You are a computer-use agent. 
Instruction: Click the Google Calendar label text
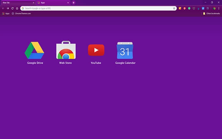125,63
